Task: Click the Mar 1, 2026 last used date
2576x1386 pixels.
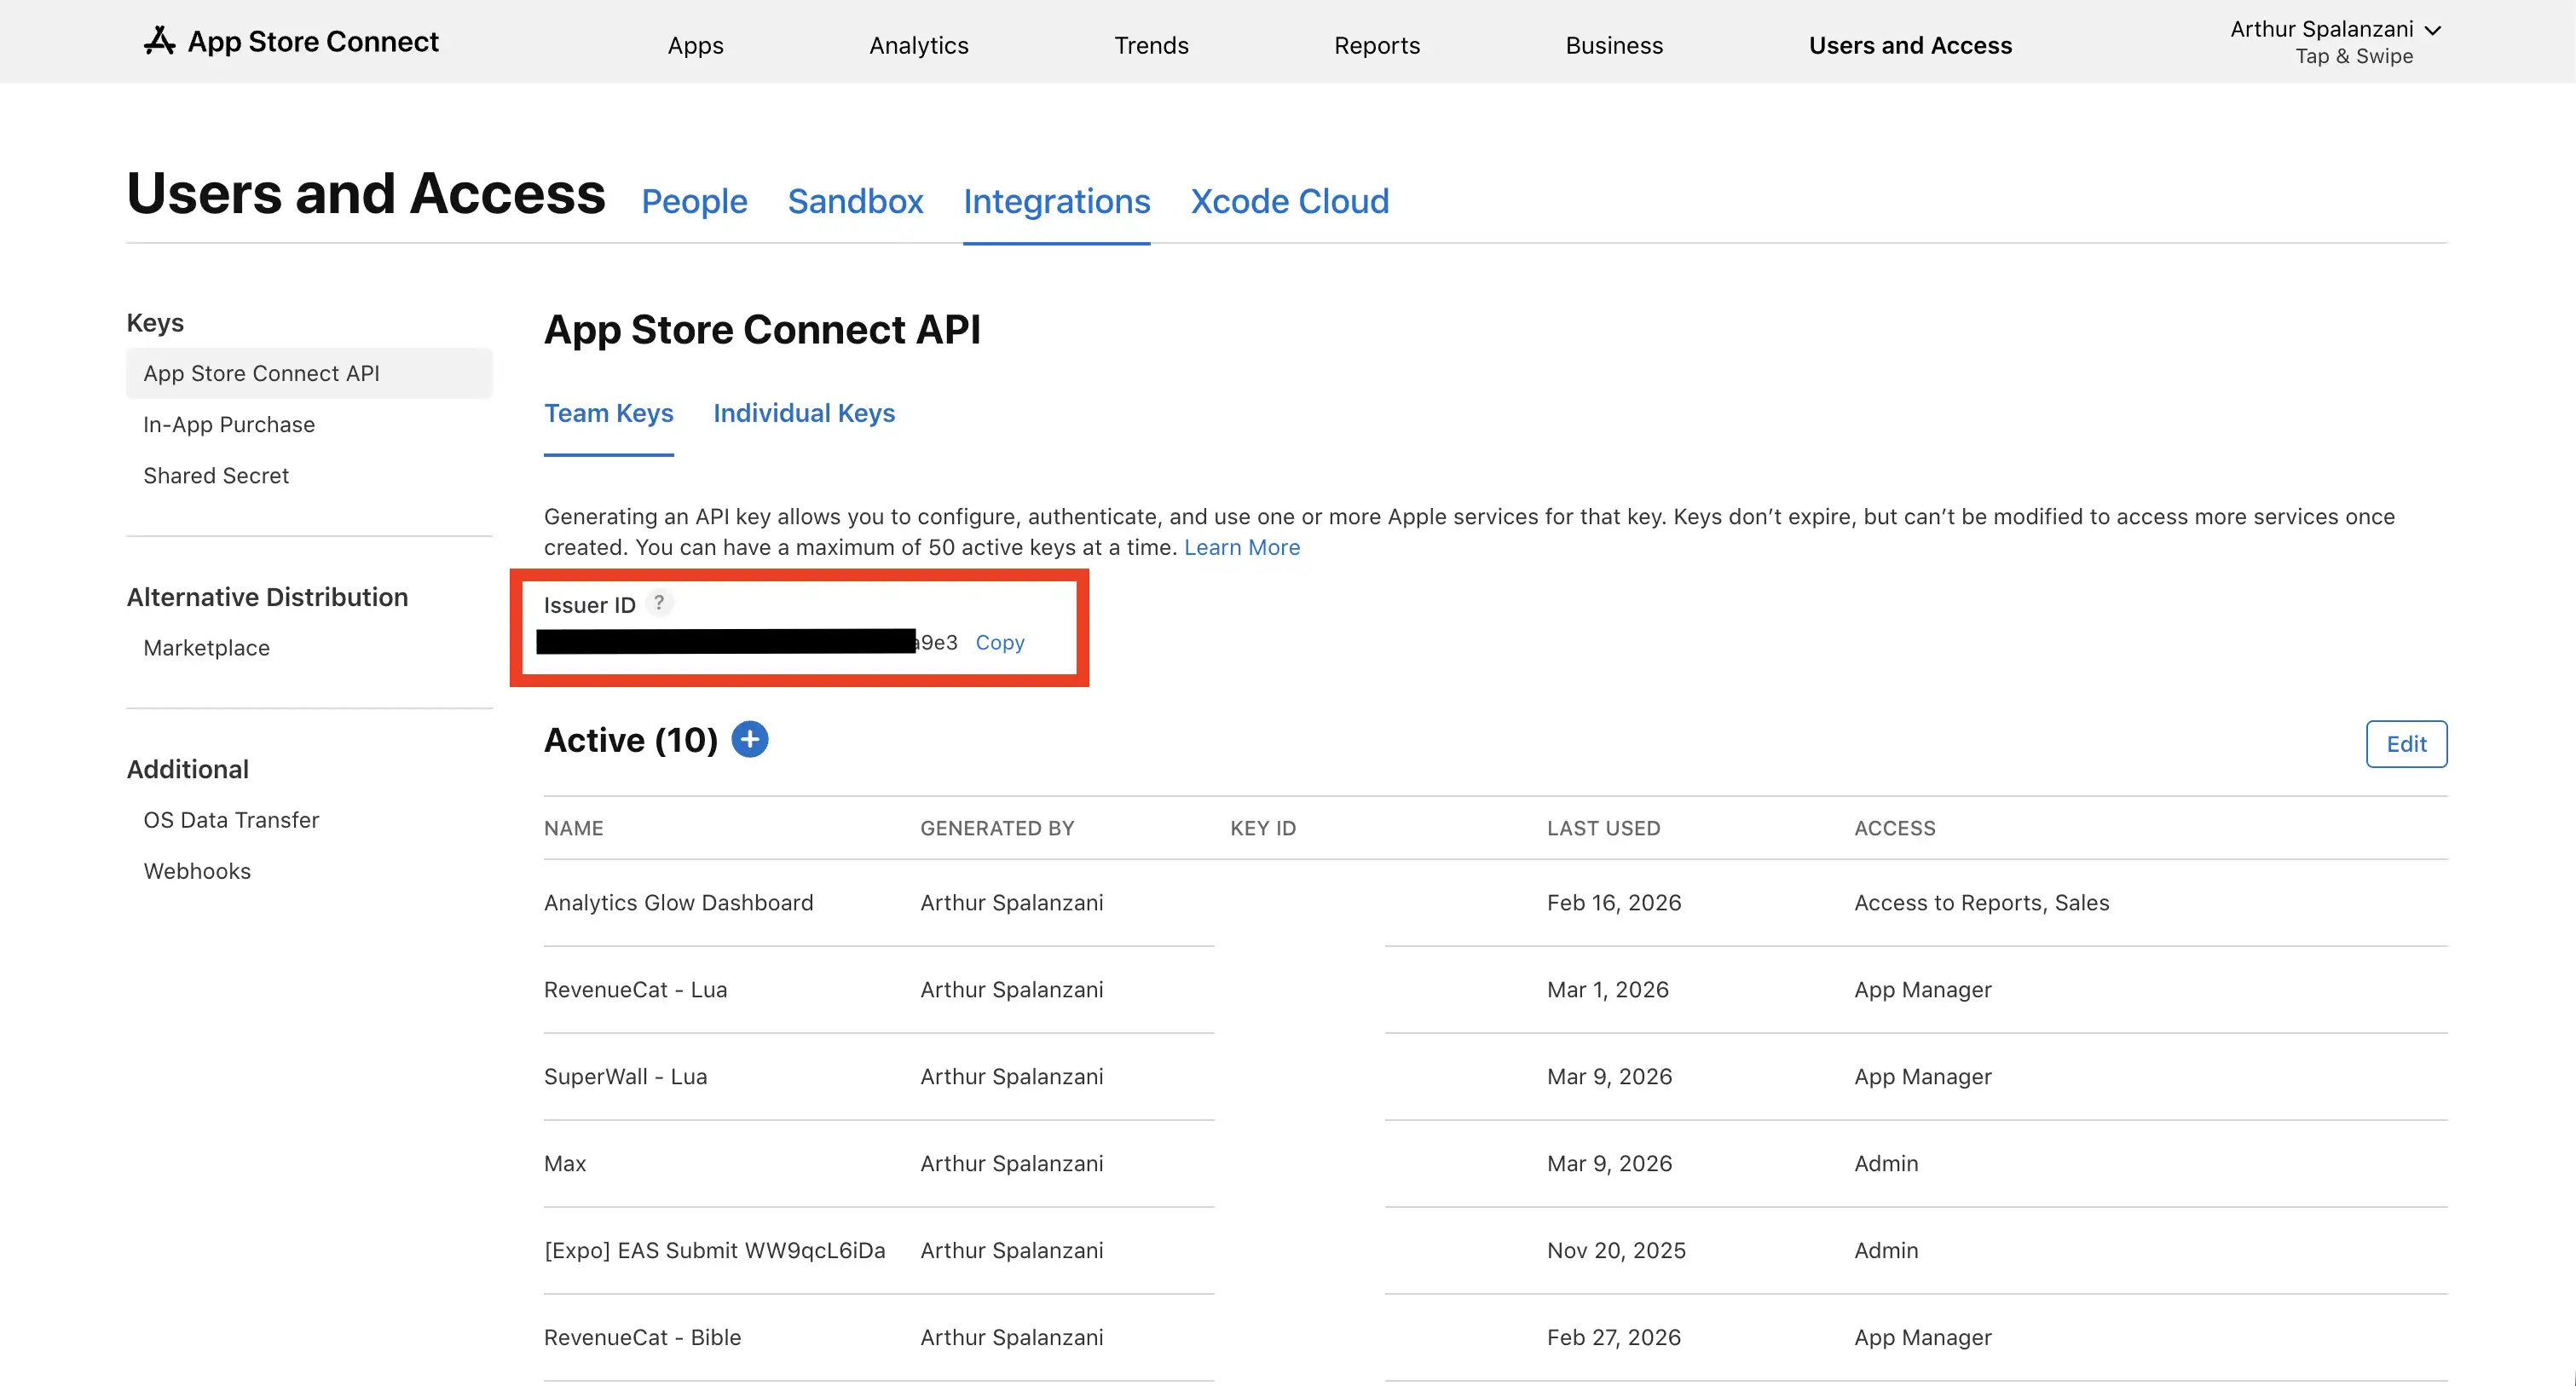Action: click(1608, 989)
